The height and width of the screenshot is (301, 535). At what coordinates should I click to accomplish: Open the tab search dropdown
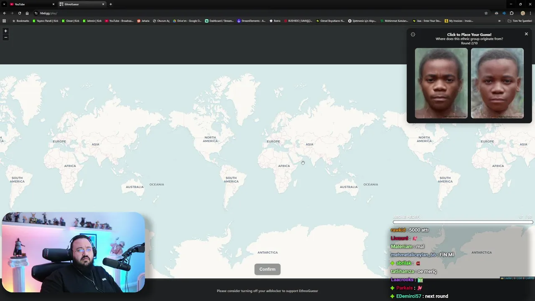click(x=4, y=4)
